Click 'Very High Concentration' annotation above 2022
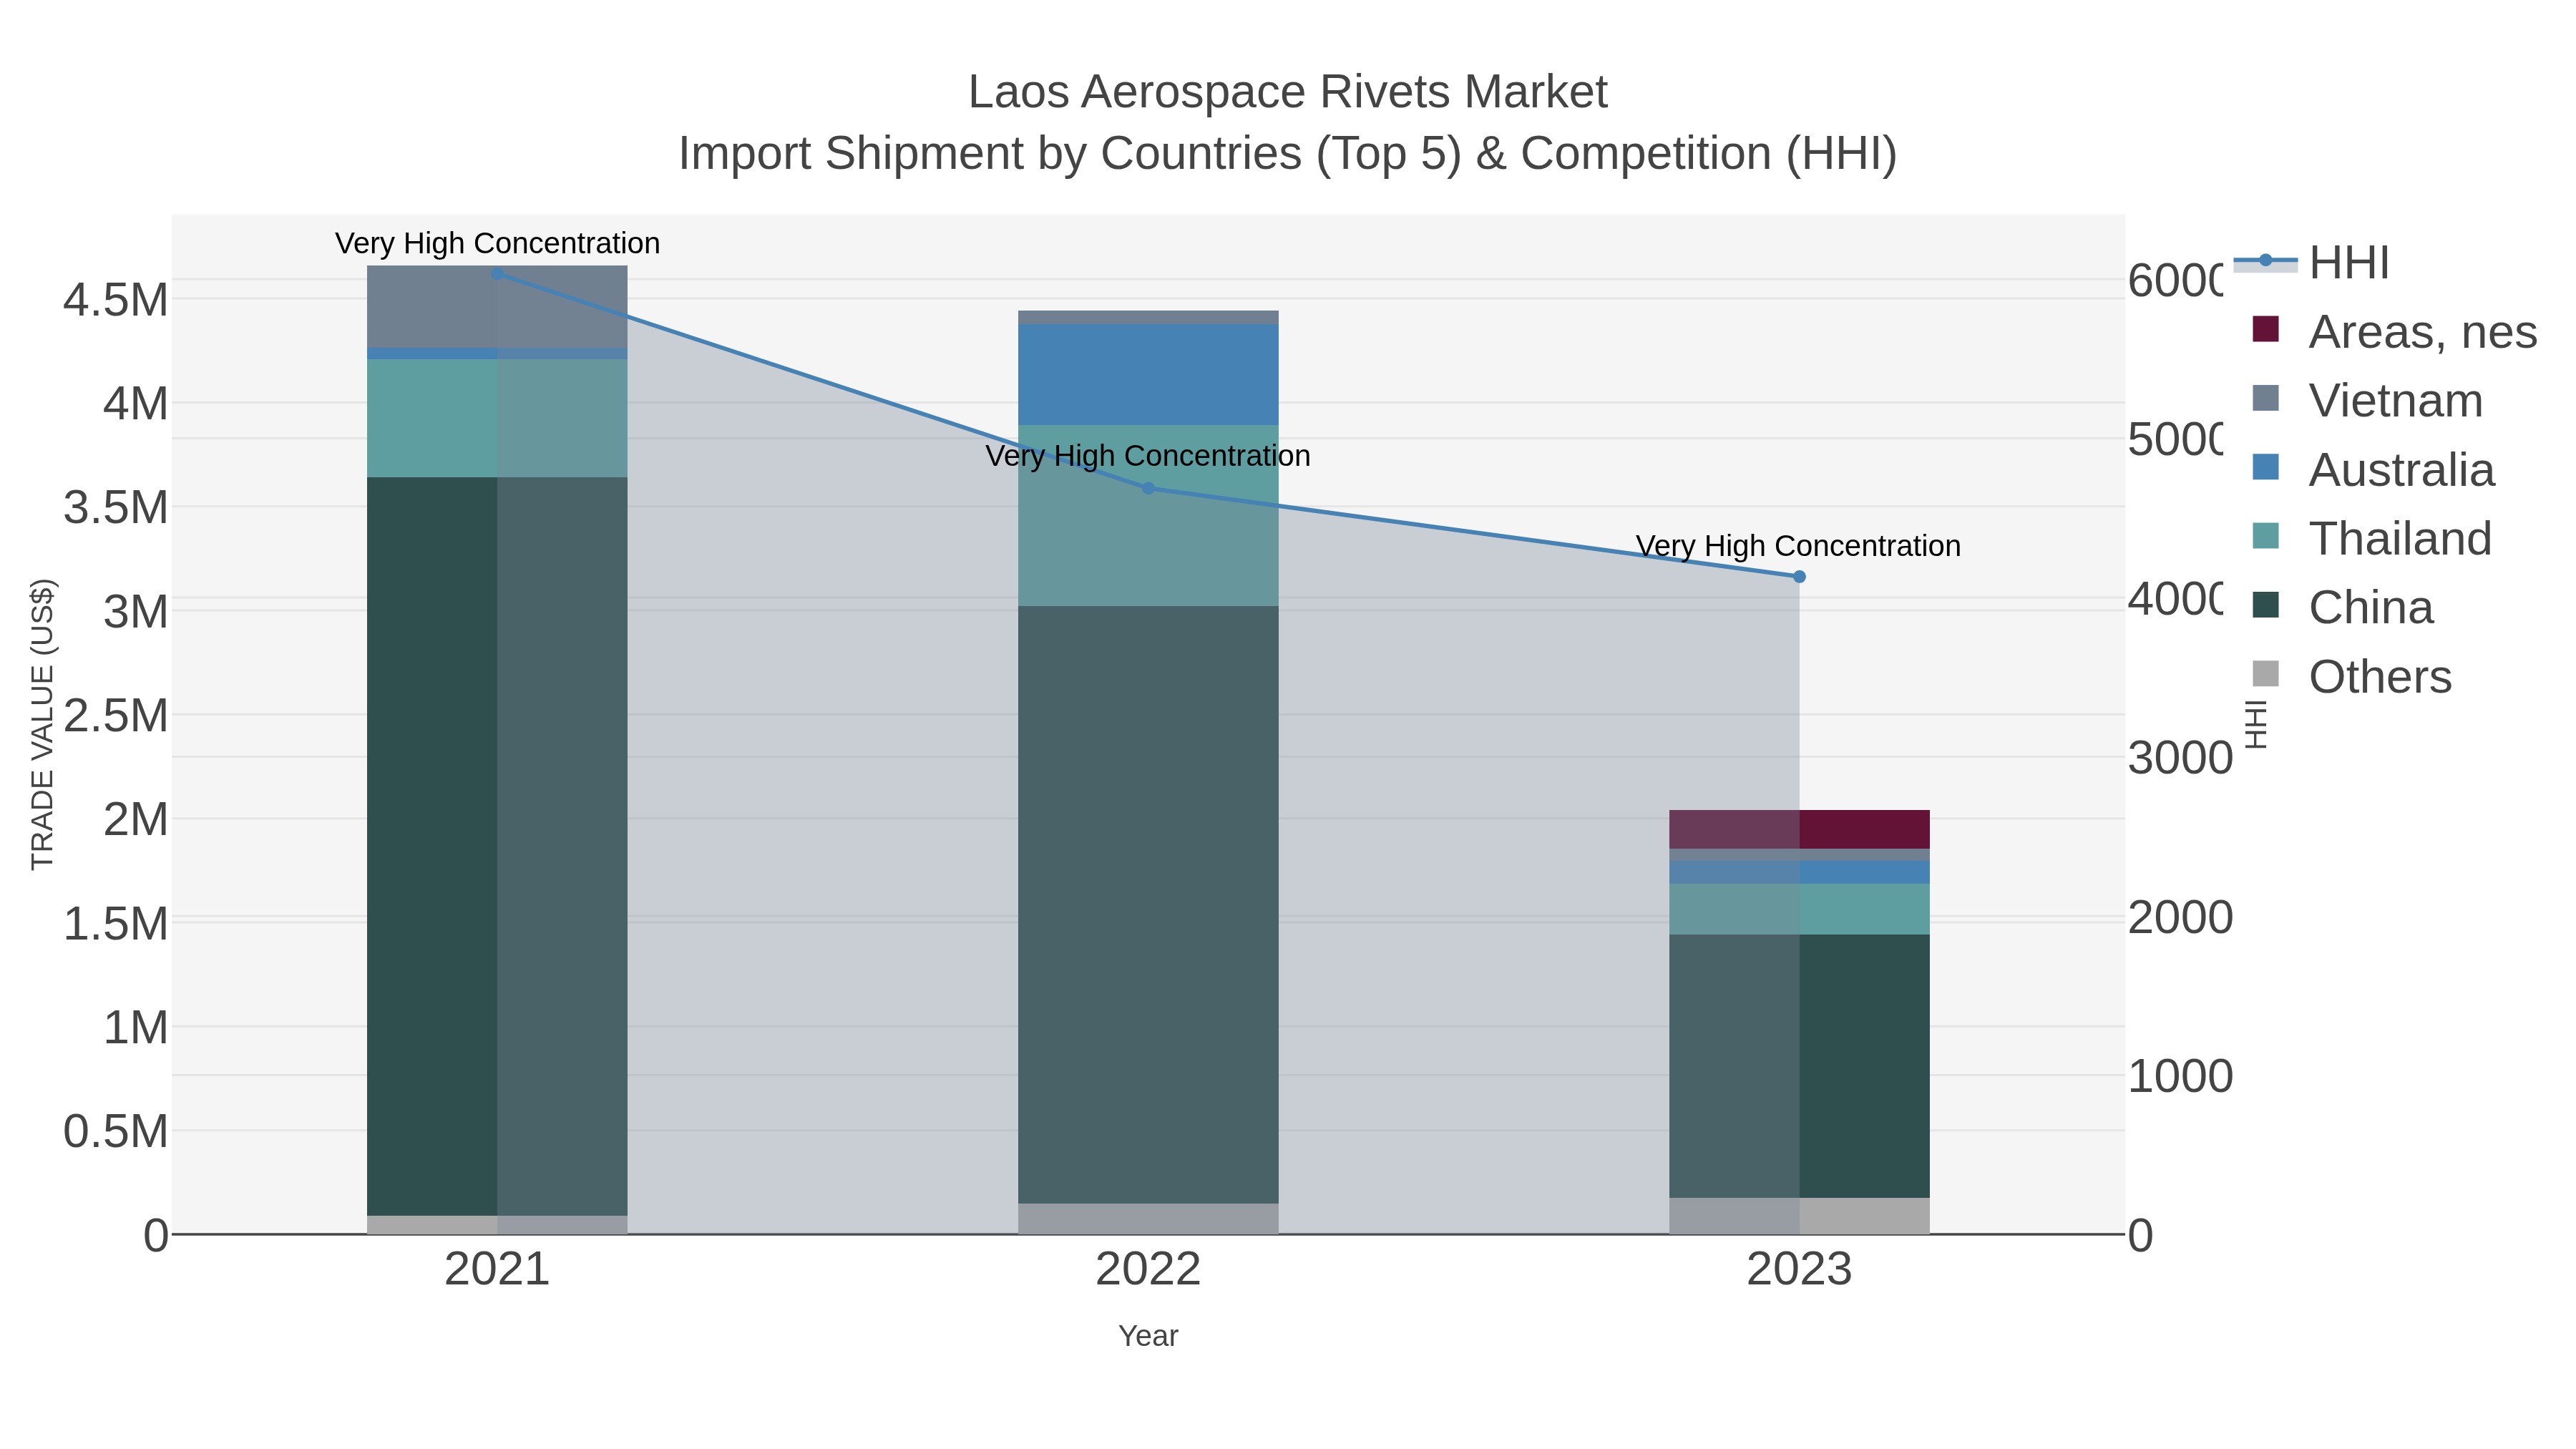 (x=1148, y=455)
